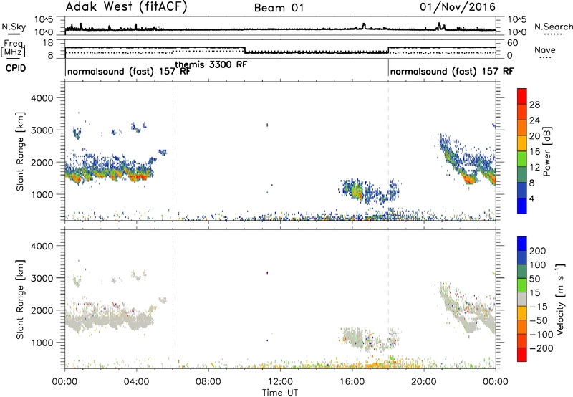573x397 pixels.
Task: Click the "Power [dB]" colorbar title
Action: click(x=546, y=151)
